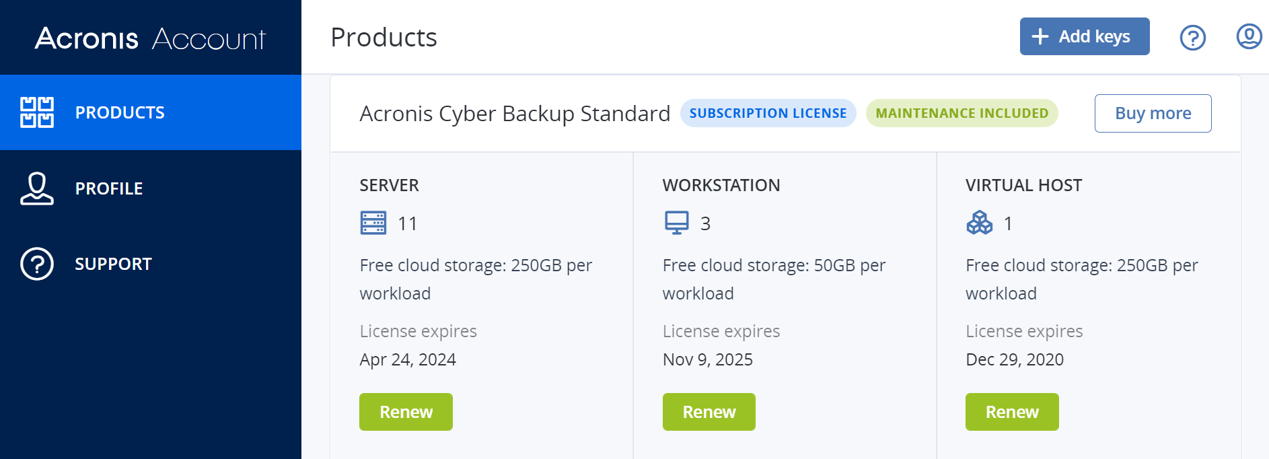Click the Buy more button

coord(1153,113)
